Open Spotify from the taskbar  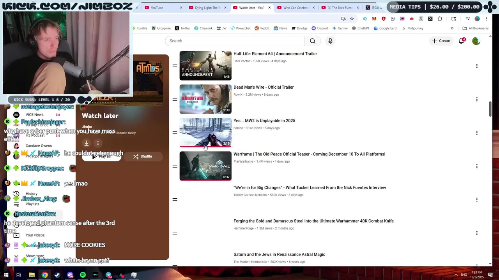pyautogui.click(x=83, y=275)
